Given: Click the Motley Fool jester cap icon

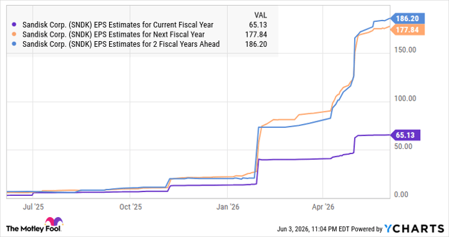Looking at the screenshot, I should point(54,222).
